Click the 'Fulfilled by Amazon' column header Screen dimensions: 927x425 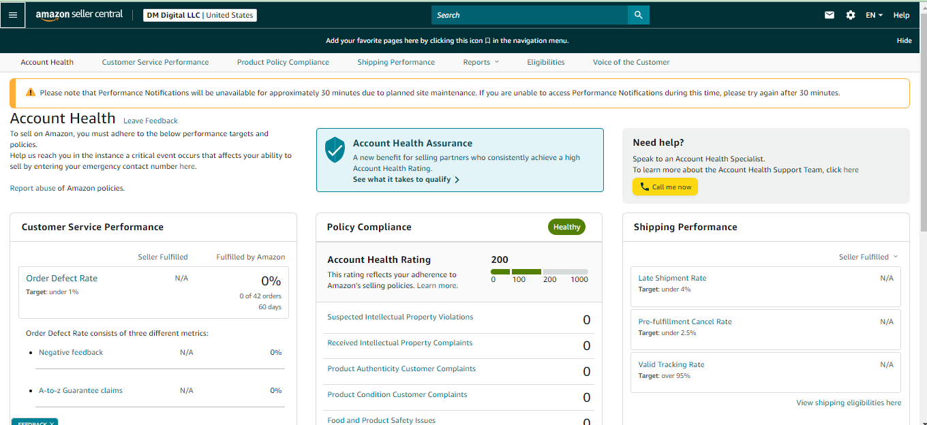[x=251, y=257]
